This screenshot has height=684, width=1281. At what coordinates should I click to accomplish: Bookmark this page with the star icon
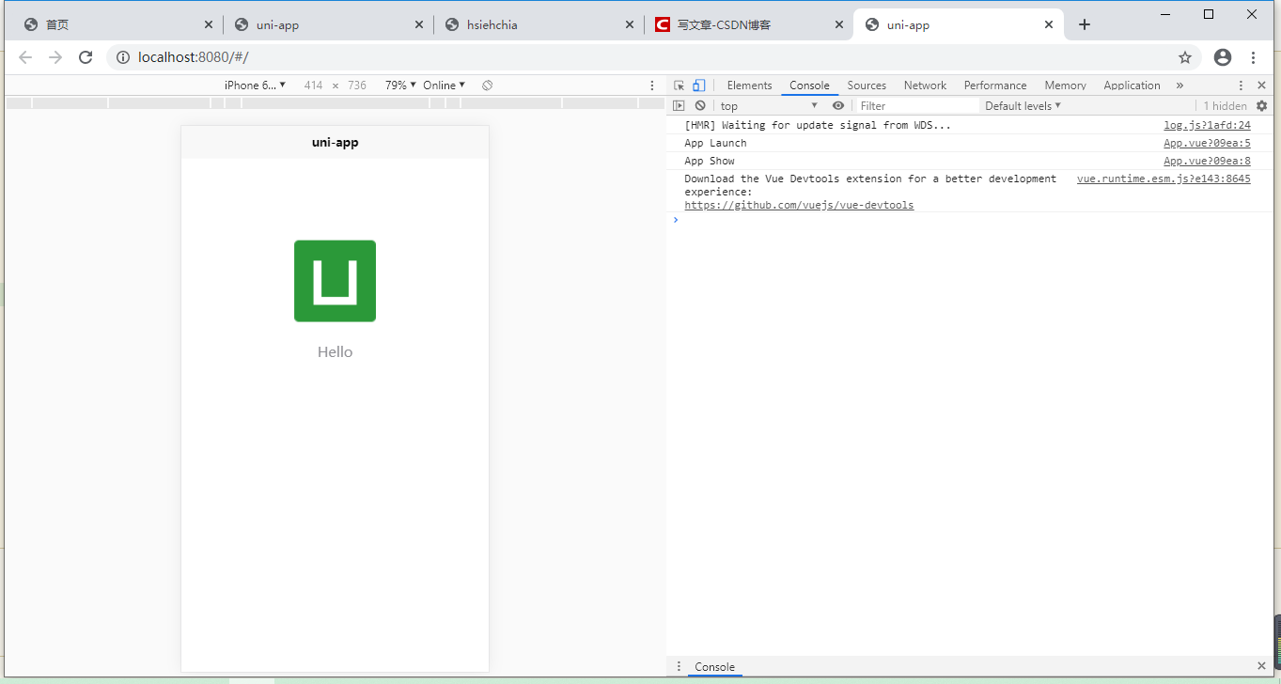[1185, 57]
